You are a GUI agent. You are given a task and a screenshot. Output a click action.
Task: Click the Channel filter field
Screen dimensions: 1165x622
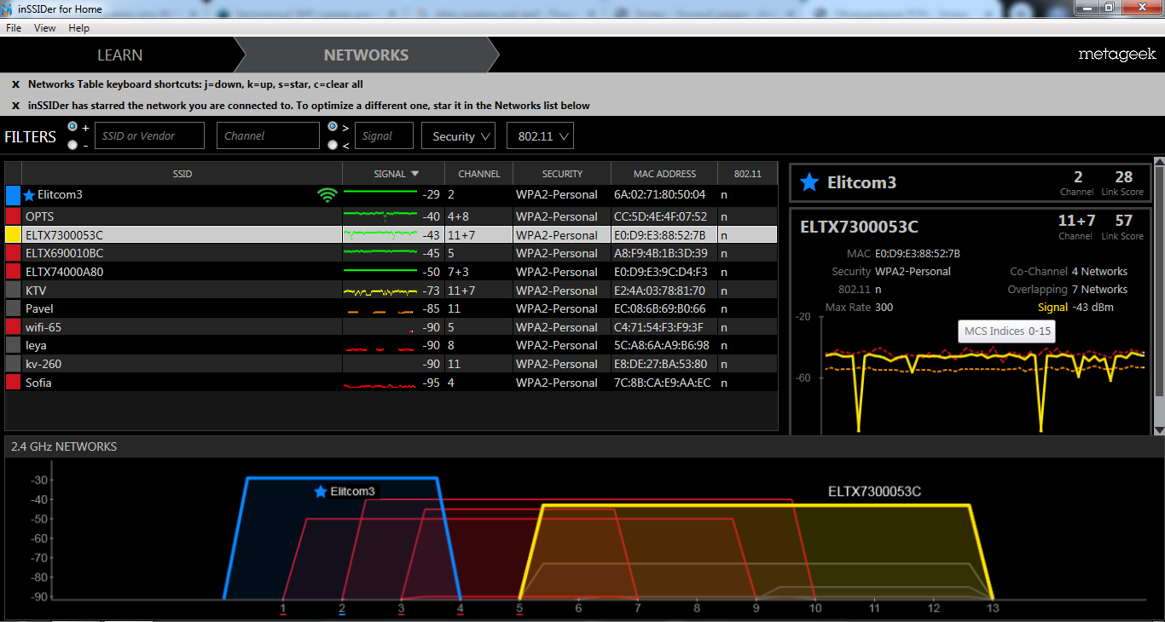(x=268, y=135)
